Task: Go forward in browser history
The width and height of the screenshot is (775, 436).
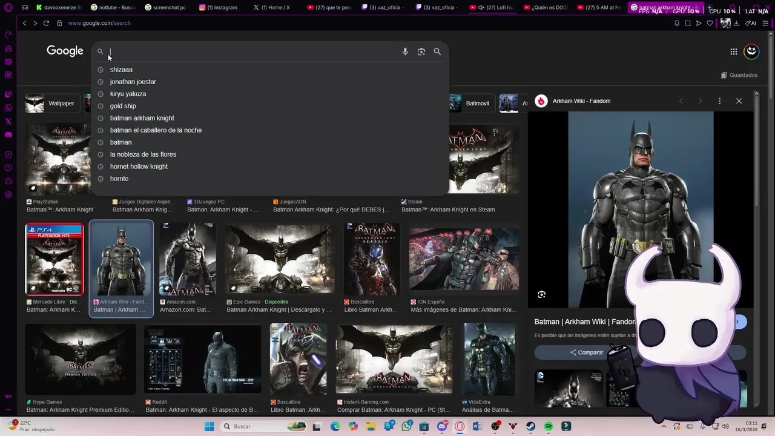Action: coord(35,23)
